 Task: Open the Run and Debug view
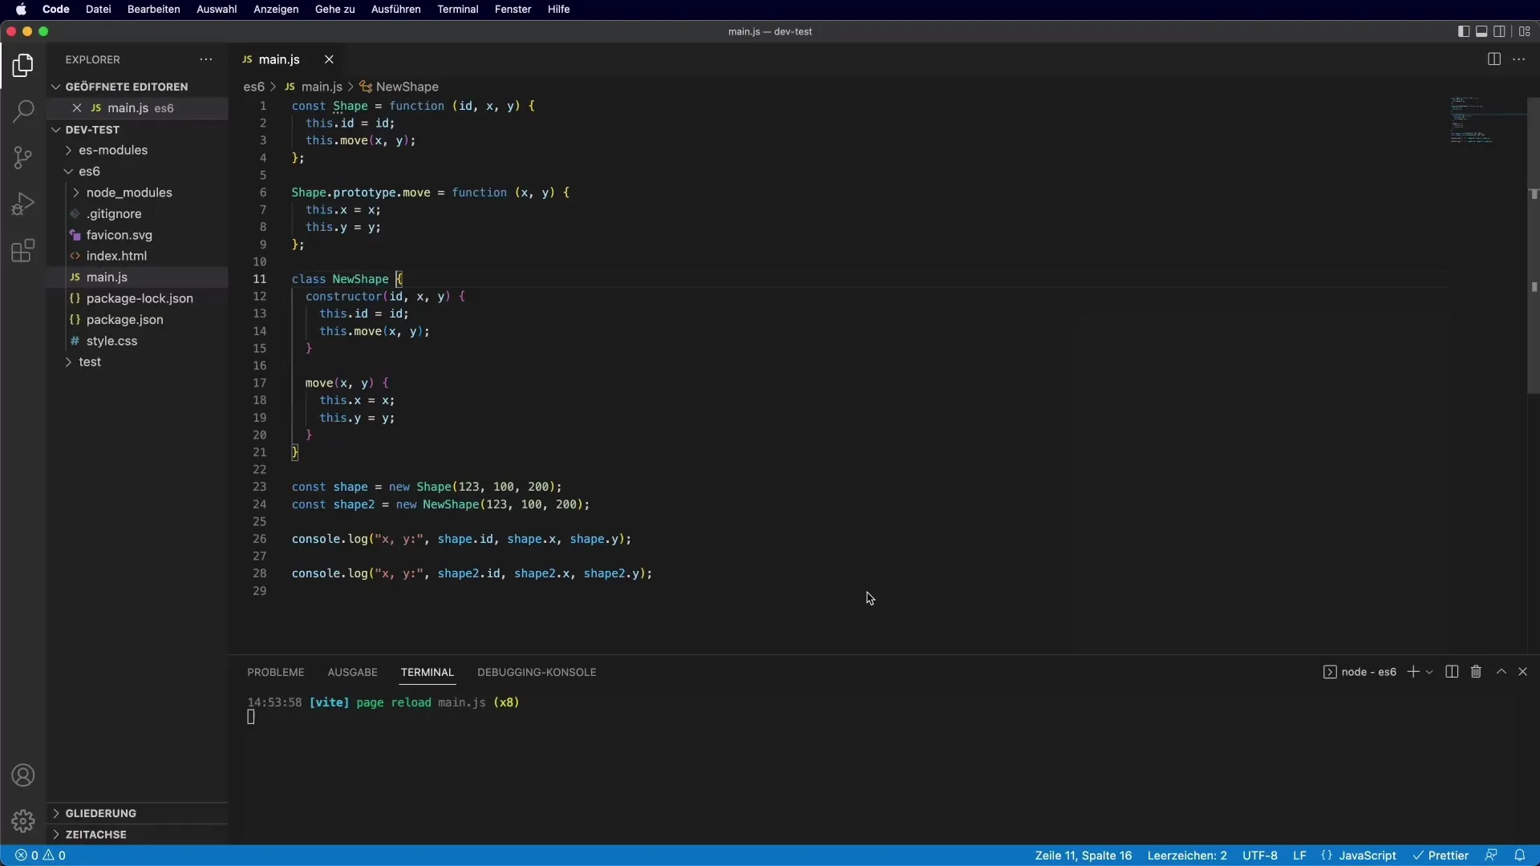(23, 204)
